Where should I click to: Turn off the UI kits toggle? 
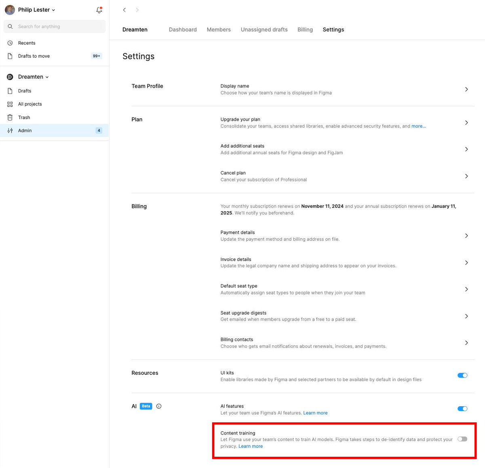coord(462,376)
